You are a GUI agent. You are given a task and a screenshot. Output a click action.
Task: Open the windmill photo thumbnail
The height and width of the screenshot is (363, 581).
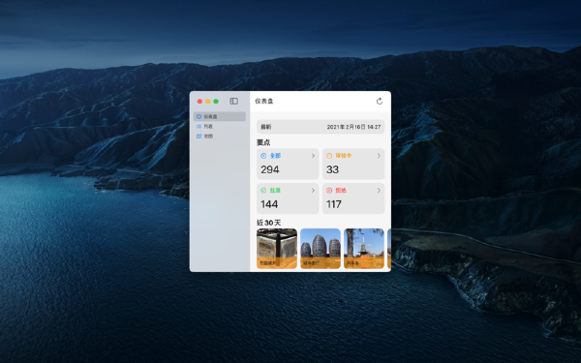364,249
